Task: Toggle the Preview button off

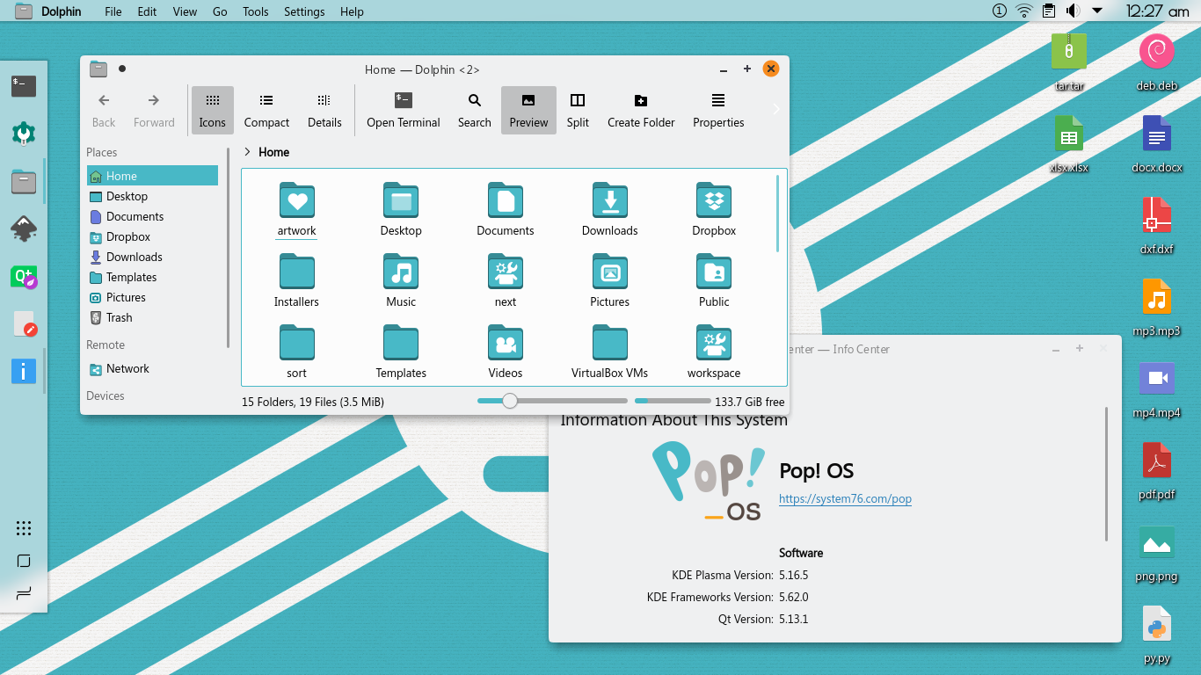Action: coord(528,110)
